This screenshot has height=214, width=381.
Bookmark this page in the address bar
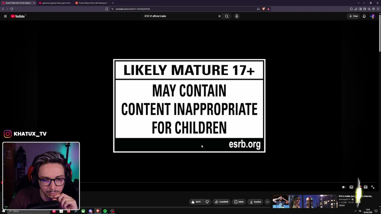click(107, 9)
